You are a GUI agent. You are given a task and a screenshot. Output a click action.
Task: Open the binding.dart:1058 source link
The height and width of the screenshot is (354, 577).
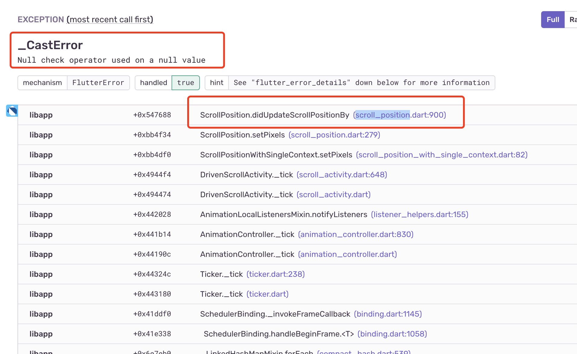[392, 334]
